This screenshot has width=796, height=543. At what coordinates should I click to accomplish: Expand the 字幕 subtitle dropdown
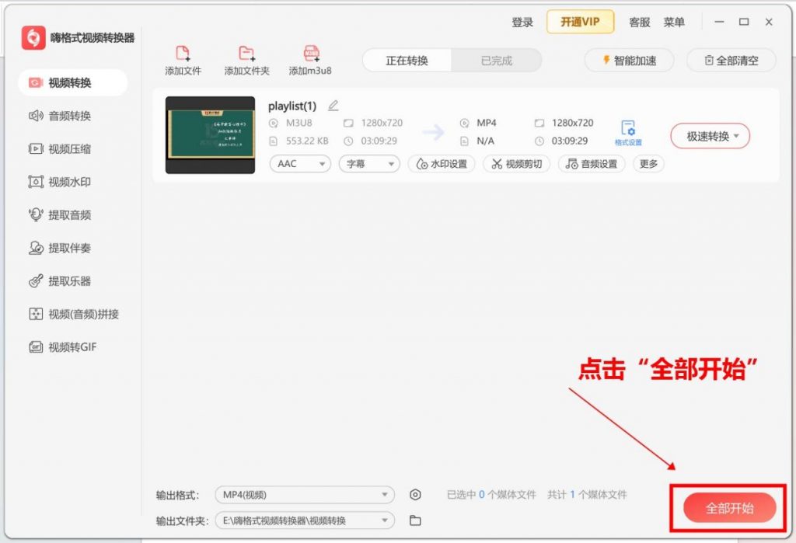pos(368,164)
